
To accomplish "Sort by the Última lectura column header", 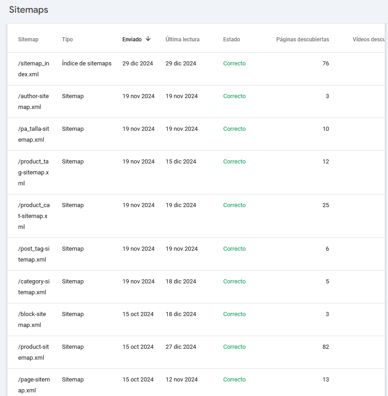I will (182, 40).
